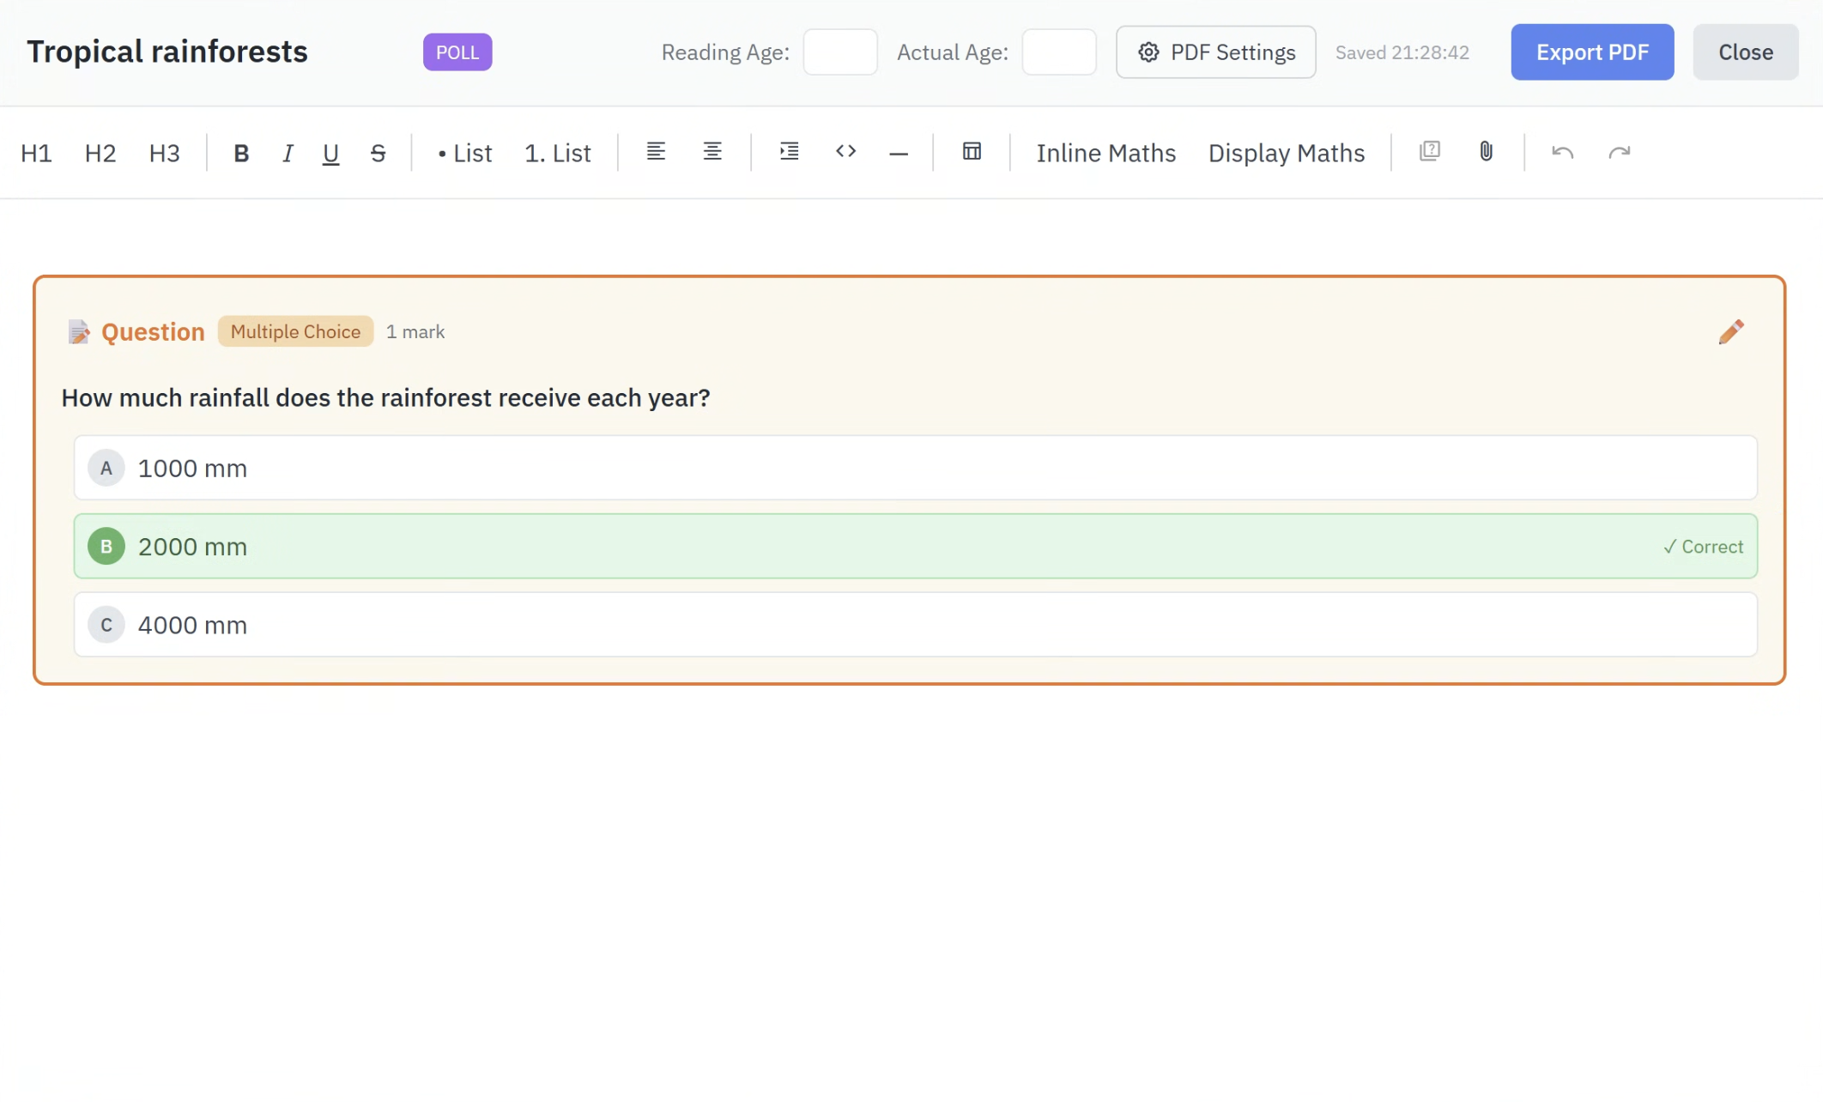The height and width of the screenshot is (1102, 1823).
Task: Click the pencil edit icon on the question
Action: tap(1730, 332)
